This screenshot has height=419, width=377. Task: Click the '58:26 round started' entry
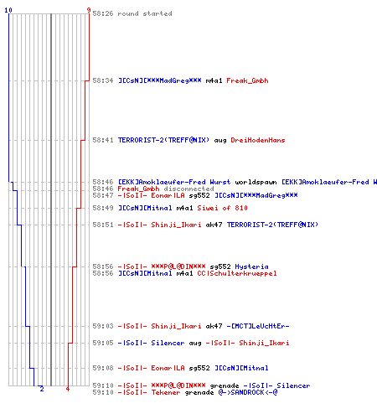(132, 13)
